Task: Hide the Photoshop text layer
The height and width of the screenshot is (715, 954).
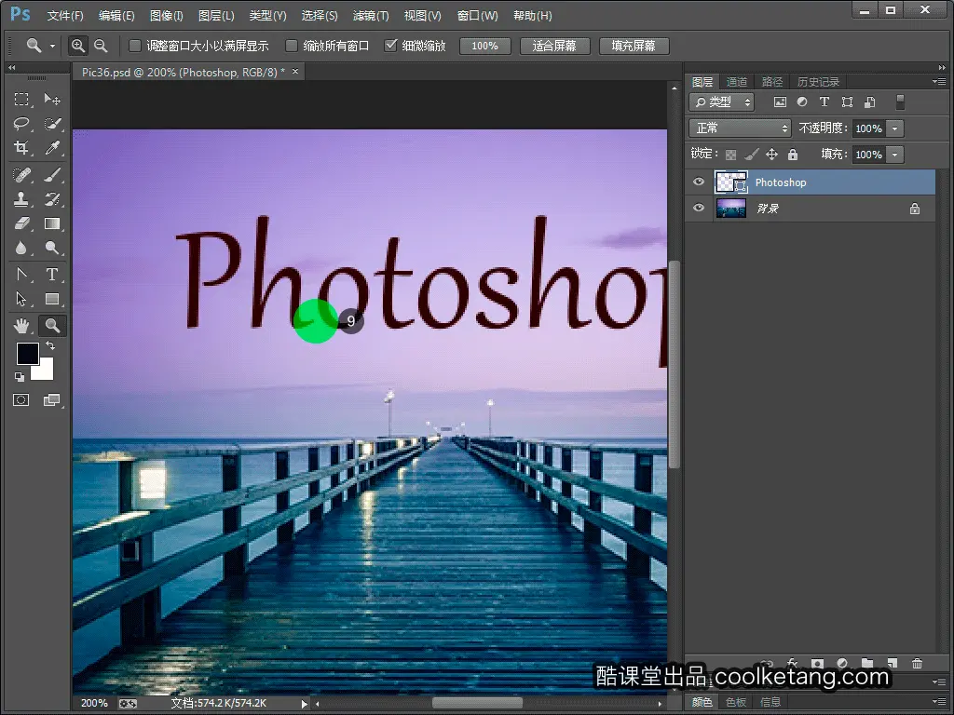Action: 699,182
